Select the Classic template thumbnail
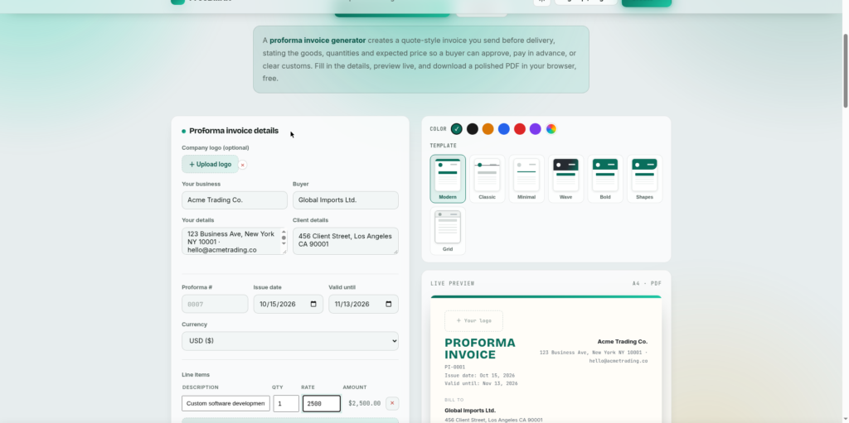This screenshot has width=849, height=423. pyautogui.click(x=488, y=179)
